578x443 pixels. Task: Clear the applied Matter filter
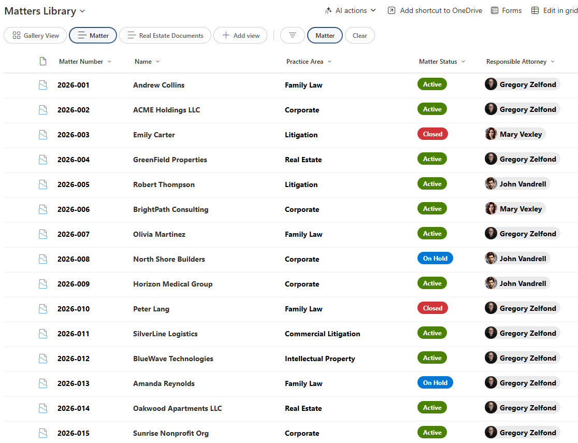(359, 35)
